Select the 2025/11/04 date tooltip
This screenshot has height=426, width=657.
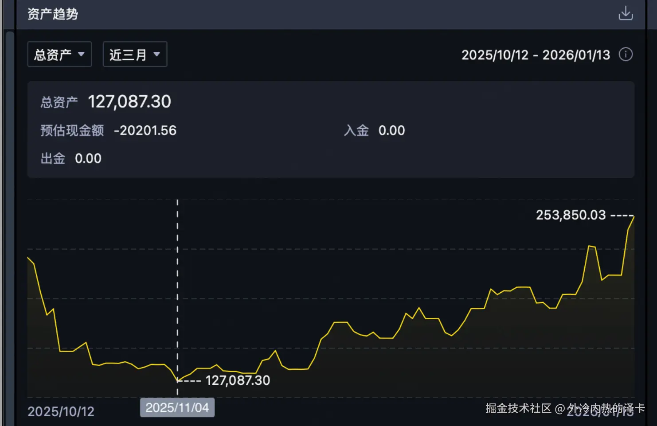pos(177,407)
